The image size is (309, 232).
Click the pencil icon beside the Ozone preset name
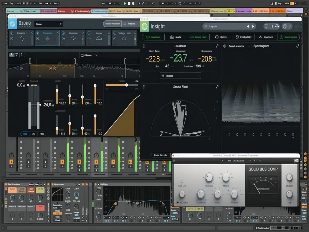tap(61, 24)
